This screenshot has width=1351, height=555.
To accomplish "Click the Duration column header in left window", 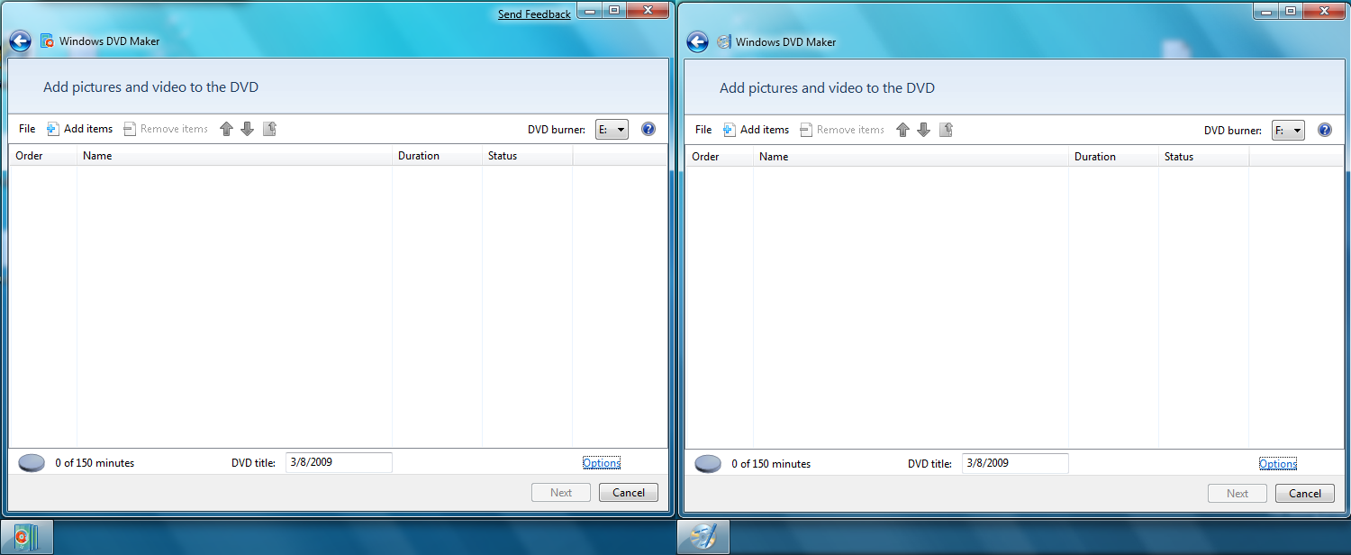I will coord(437,156).
